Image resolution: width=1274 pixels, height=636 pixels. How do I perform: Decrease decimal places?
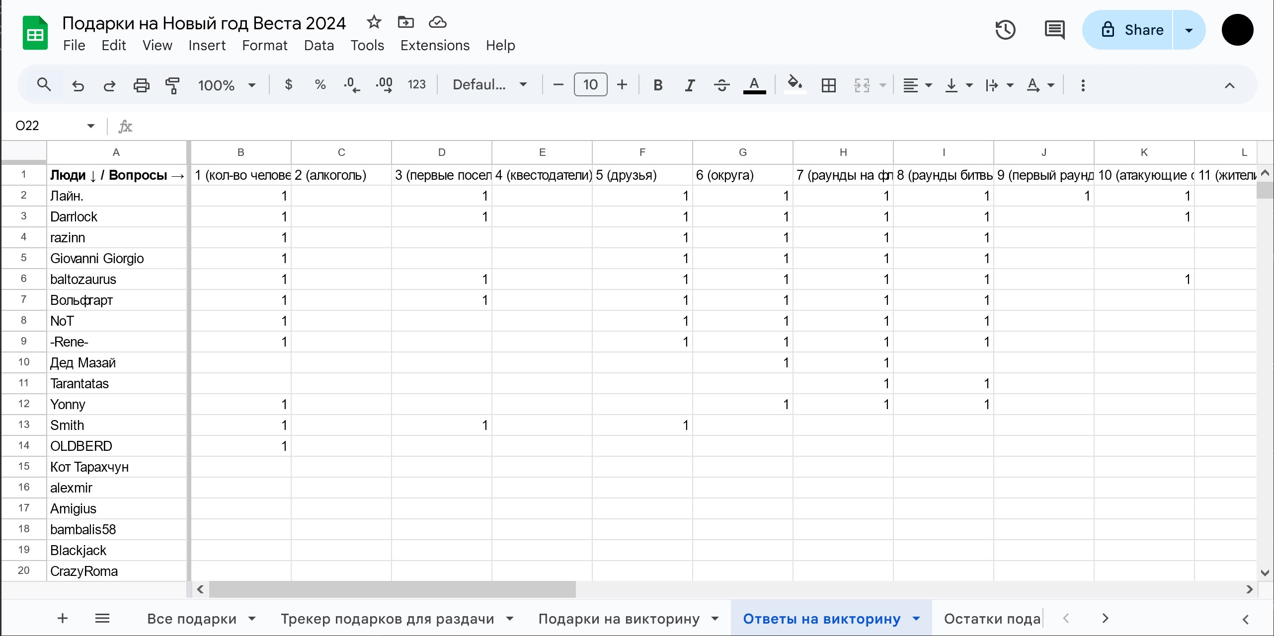[352, 85]
